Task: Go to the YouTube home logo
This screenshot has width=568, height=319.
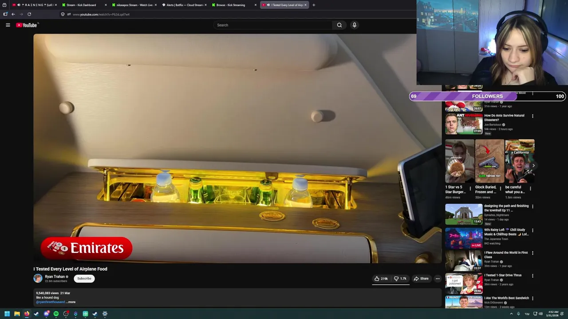Action: (x=27, y=25)
